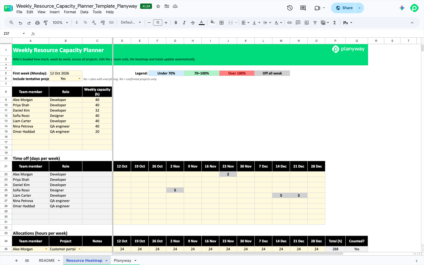This screenshot has width=424, height=265.
Task: Click the Share button
Action: (x=344, y=8)
